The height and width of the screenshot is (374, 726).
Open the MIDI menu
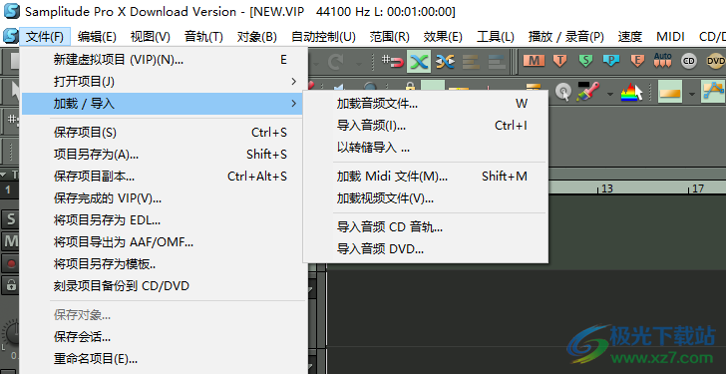pyautogui.click(x=670, y=36)
